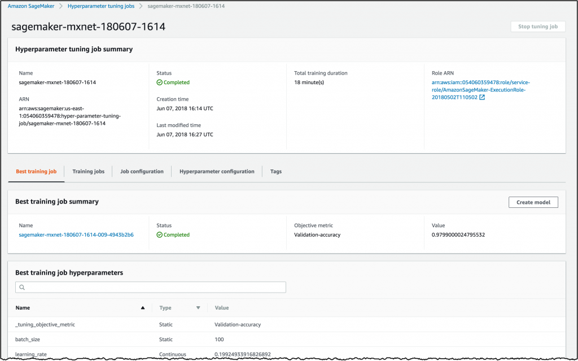Select the Best training job tab

36,171
